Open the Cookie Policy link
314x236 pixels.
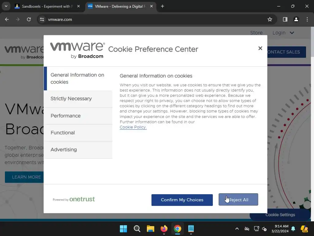133,127
